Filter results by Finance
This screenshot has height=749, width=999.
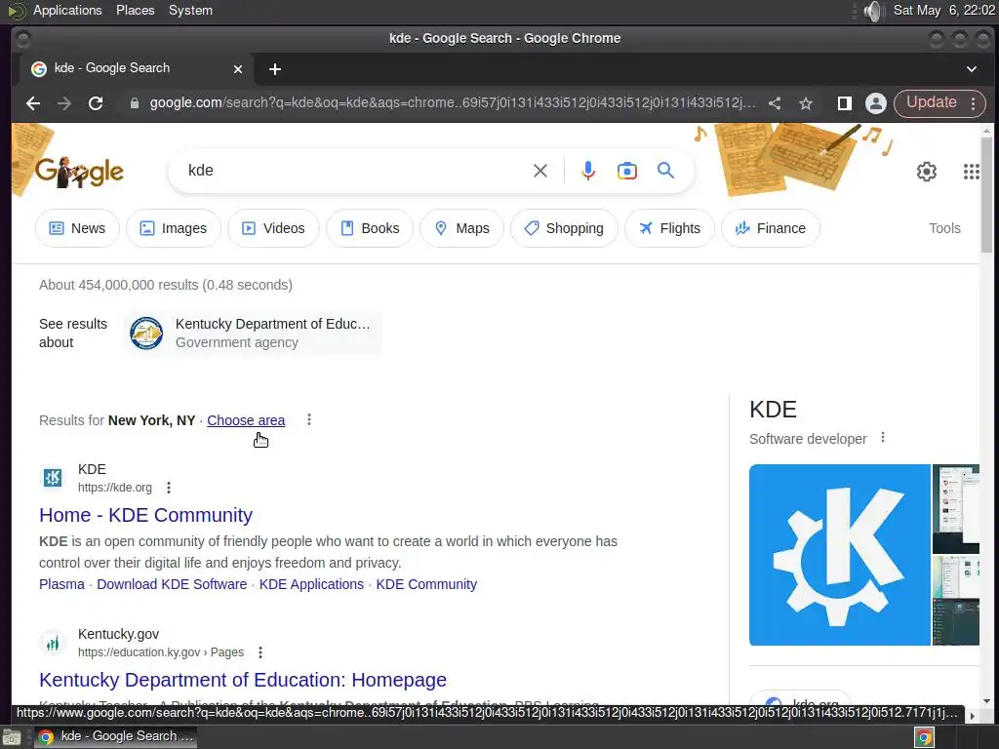pyautogui.click(x=771, y=228)
